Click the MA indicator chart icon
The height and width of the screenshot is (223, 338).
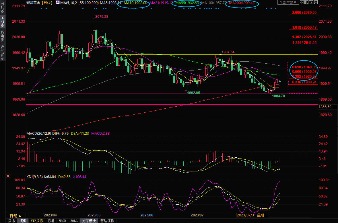pos(58,3)
